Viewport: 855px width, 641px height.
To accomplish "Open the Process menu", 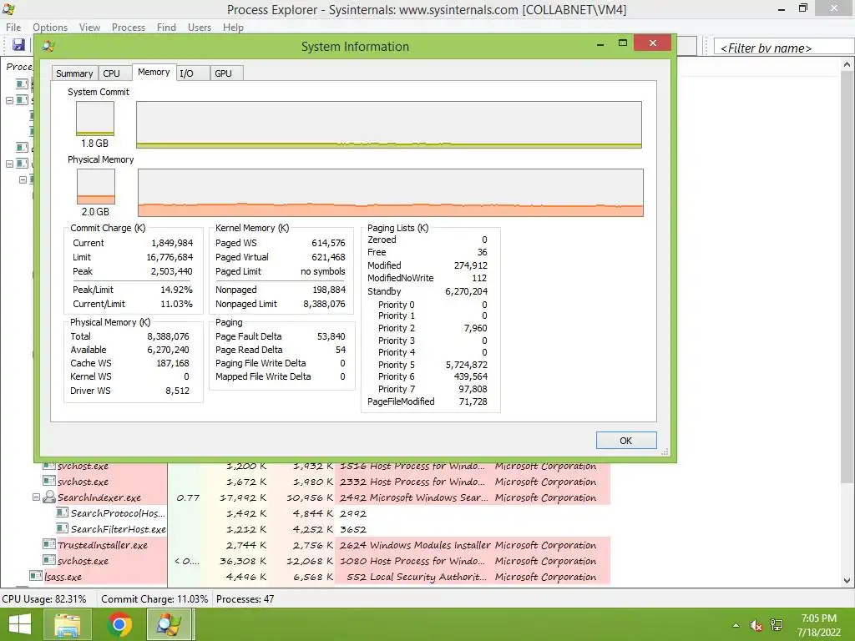I will pos(128,28).
